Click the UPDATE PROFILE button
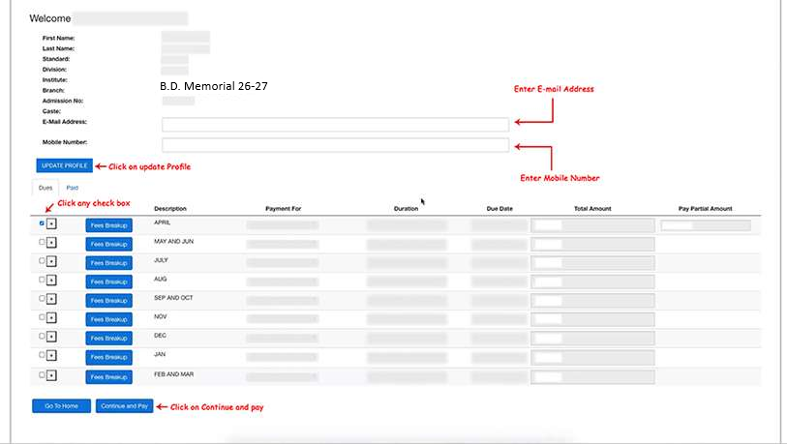The height and width of the screenshot is (444, 787). pyautogui.click(x=63, y=166)
